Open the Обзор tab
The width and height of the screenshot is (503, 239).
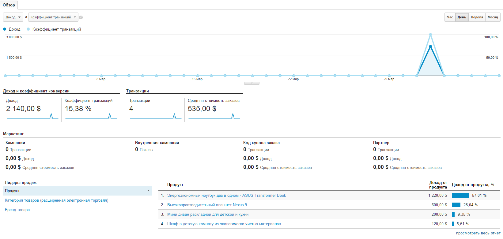click(x=9, y=5)
